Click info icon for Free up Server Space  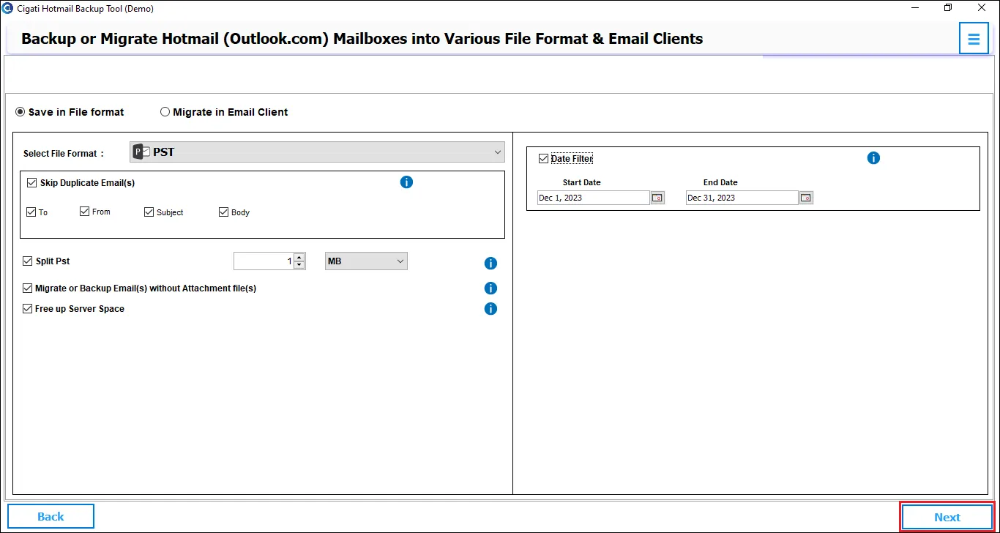pyautogui.click(x=490, y=309)
